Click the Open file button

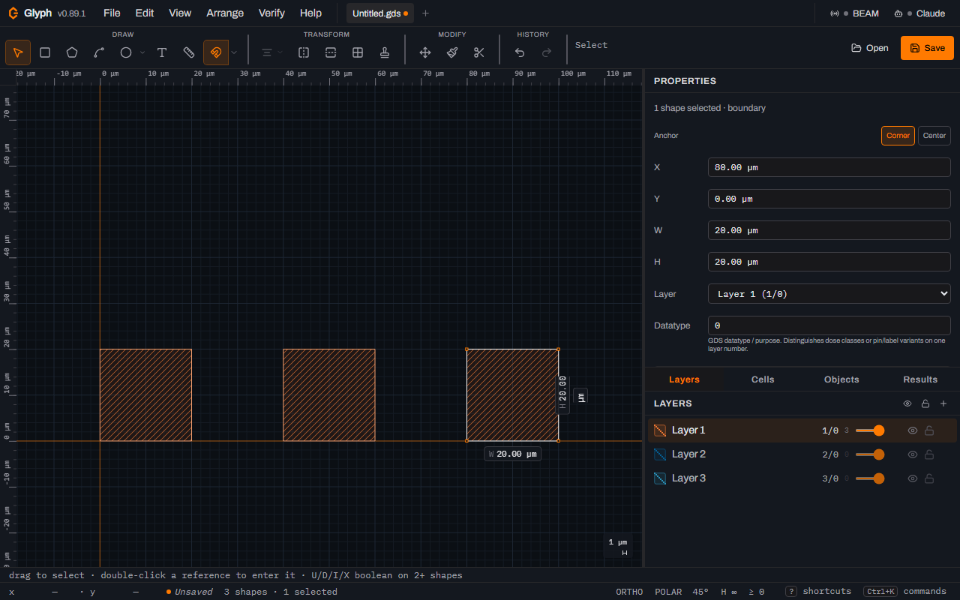(x=870, y=48)
